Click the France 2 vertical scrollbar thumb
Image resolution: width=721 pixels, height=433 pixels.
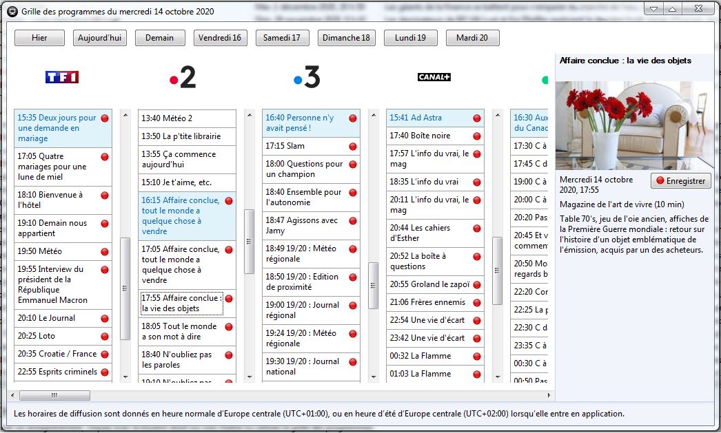250,242
